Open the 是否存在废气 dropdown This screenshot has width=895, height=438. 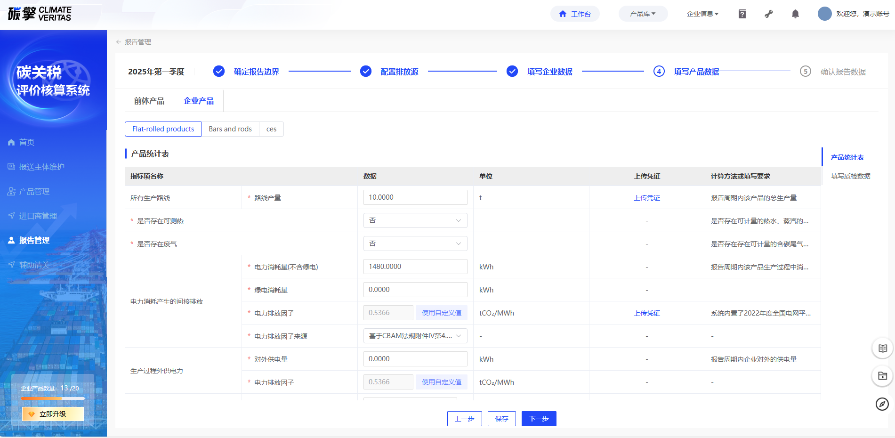415,243
